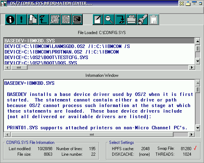Click the flashlight toolbar icon
Screen dimensions: 204x163
pyautogui.click(x=142, y=19)
